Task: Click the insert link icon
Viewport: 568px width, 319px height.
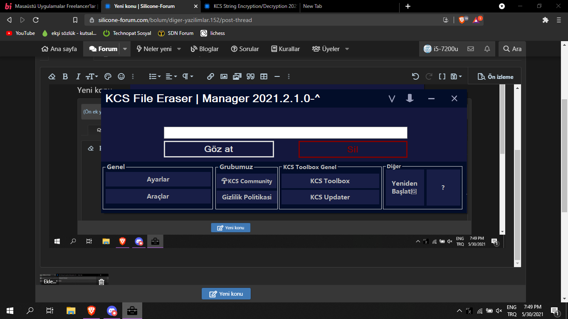Action: pos(210,76)
